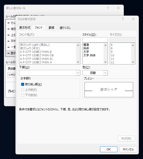The image size is (143, 159).
Task: Select font A P-OTF UD新ゴ Pr6N DB
Action: 37,55
